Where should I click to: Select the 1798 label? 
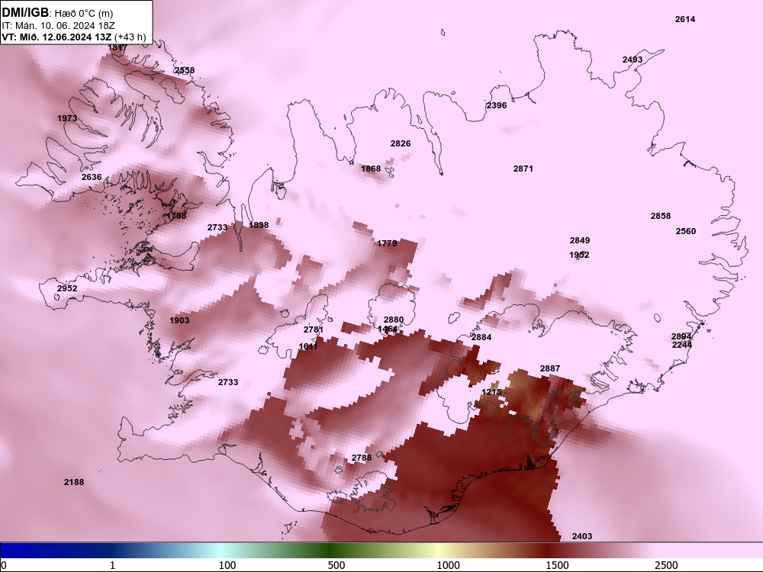[176, 216]
